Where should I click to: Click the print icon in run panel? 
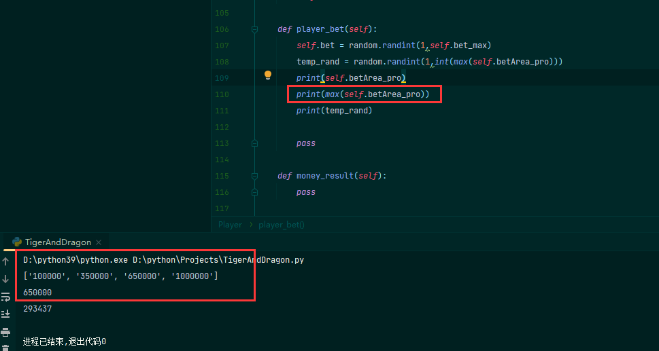click(5, 332)
